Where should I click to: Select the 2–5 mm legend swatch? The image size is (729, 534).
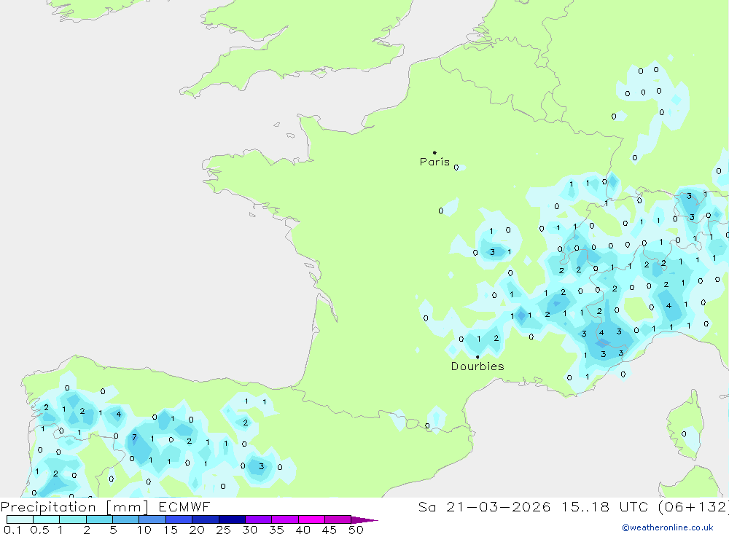(x=99, y=519)
